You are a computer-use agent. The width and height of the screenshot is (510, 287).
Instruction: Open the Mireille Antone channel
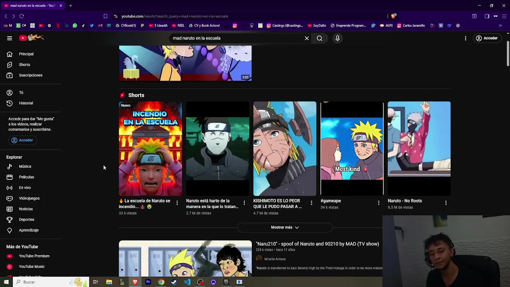tap(275, 259)
